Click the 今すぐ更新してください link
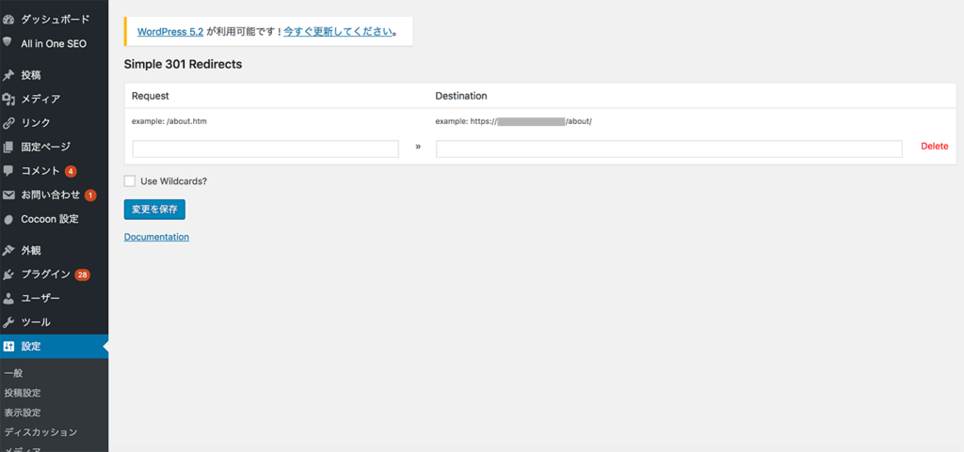 338,32
